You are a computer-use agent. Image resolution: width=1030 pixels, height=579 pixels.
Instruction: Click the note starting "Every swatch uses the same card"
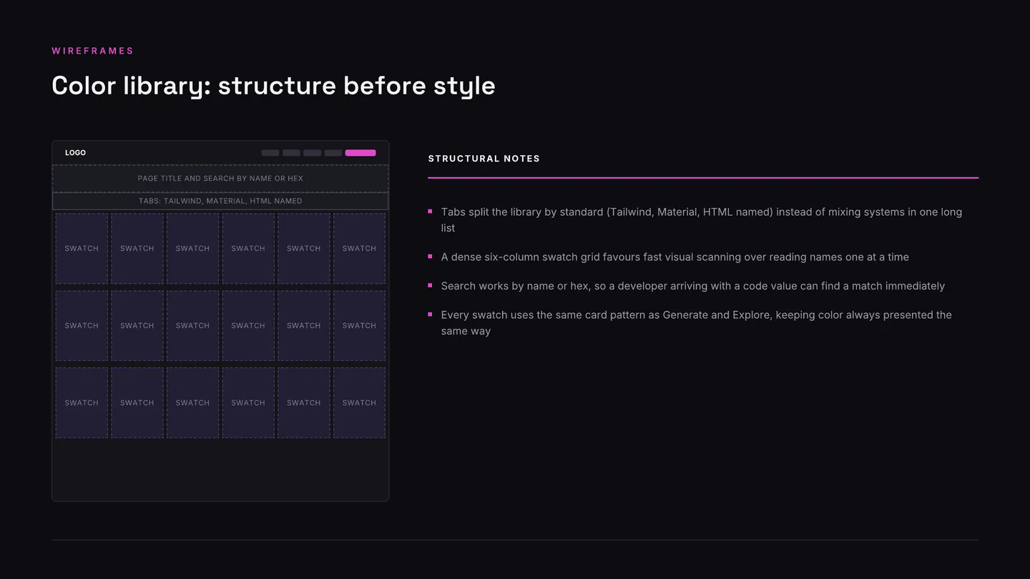[x=697, y=323]
